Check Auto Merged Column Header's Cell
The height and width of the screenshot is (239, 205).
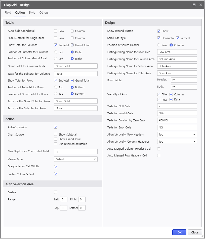tap(159, 149)
